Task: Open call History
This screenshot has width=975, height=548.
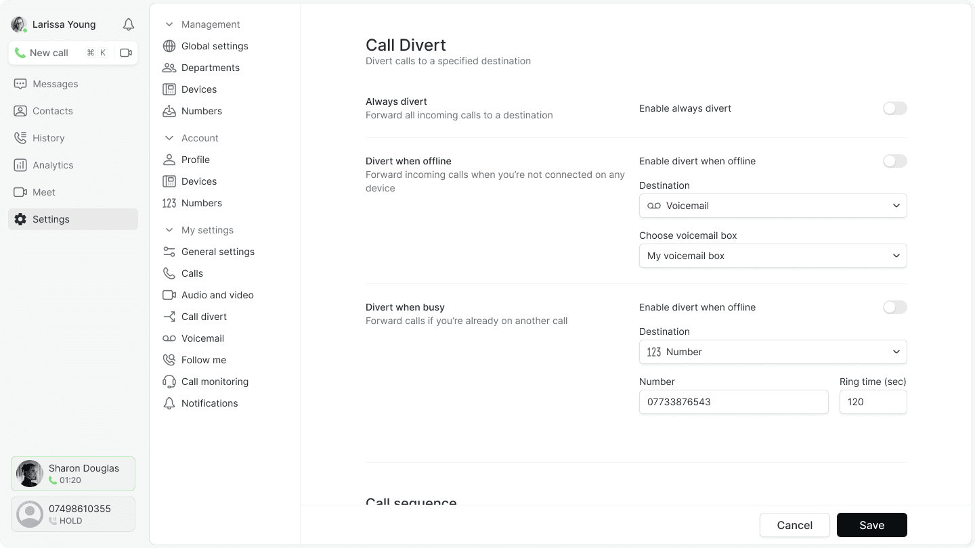Action: (73, 138)
